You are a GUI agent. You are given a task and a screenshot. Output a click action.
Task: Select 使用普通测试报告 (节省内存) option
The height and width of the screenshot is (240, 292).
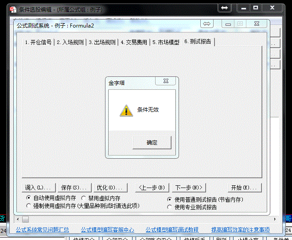169,200
